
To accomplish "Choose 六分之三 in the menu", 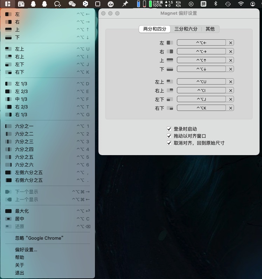I will [47, 142].
